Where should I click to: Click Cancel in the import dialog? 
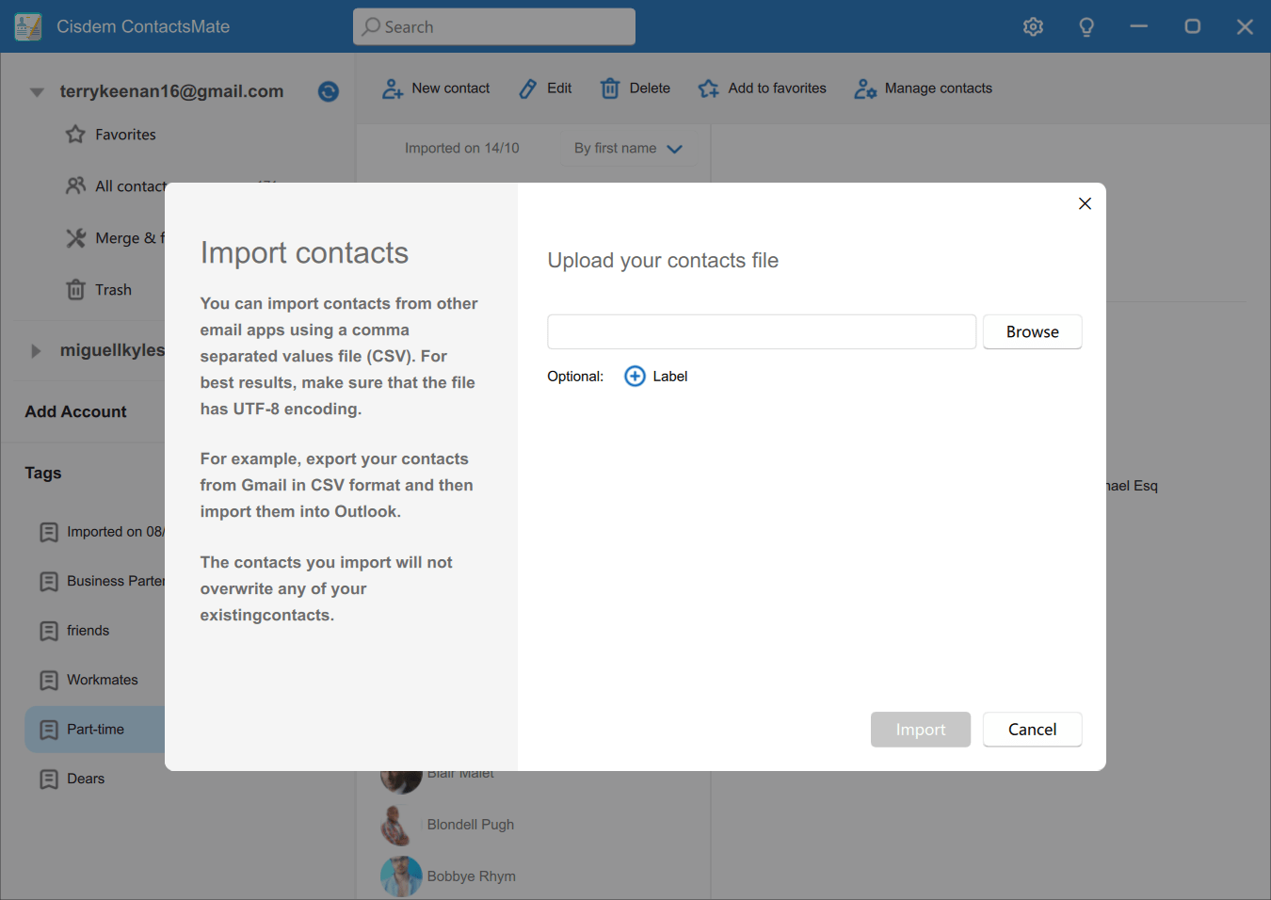click(1032, 730)
